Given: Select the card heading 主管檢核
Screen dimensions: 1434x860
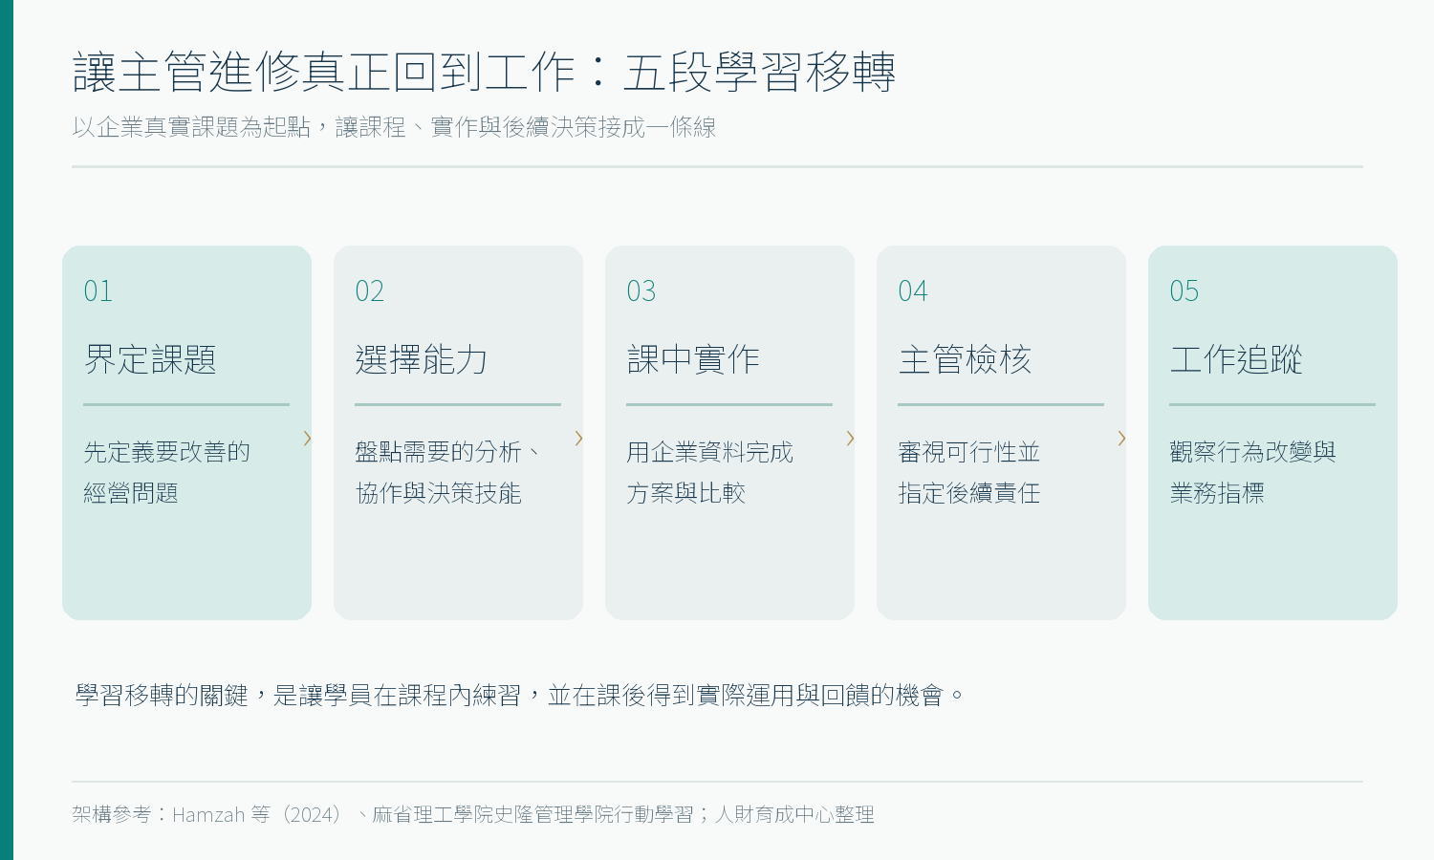Looking at the screenshot, I should tap(965, 359).
